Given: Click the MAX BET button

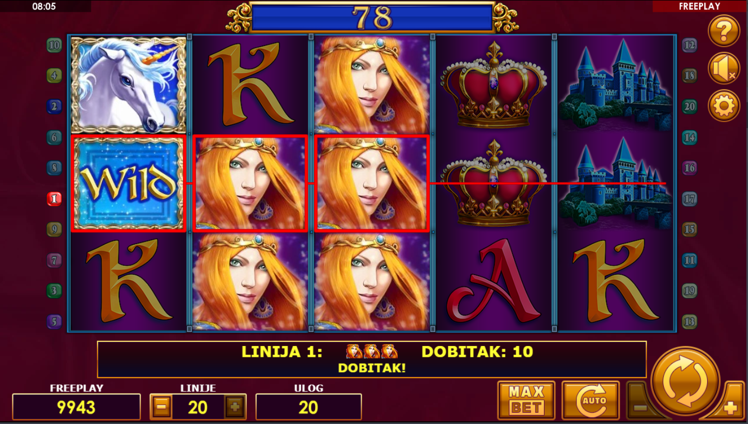Looking at the screenshot, I should click(x=526, y=400).
